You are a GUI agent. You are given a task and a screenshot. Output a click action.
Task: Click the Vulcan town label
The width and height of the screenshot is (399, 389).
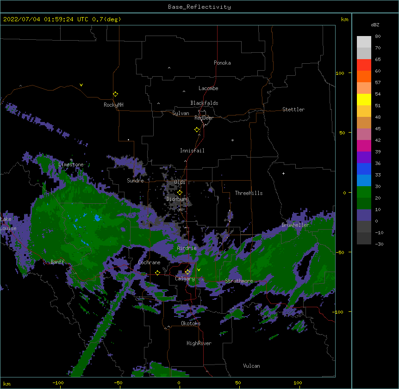(x=251, y=366)
